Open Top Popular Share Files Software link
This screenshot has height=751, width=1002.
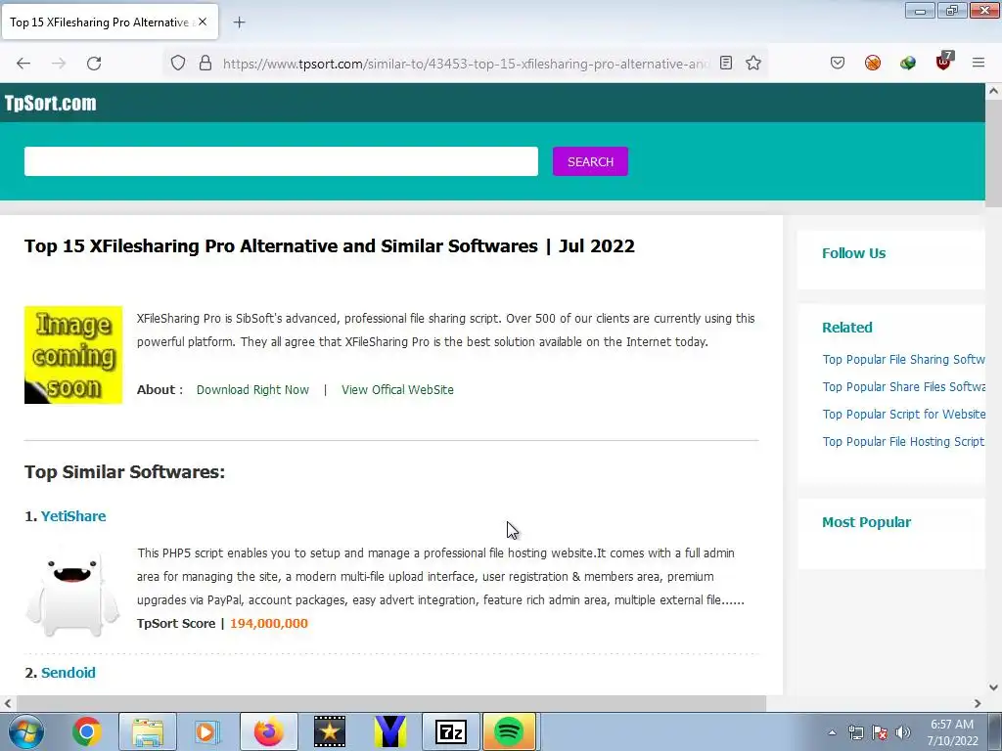(903, 387)
